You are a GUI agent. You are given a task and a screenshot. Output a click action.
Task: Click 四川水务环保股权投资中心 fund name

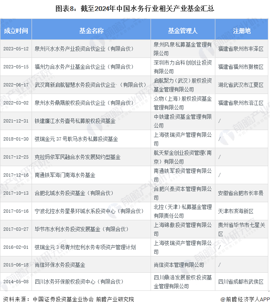click(x=79, y=282)
